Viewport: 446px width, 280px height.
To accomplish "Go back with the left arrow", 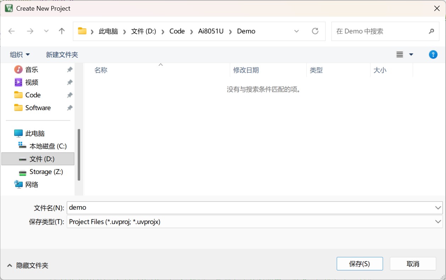I will tap(12, 31).
